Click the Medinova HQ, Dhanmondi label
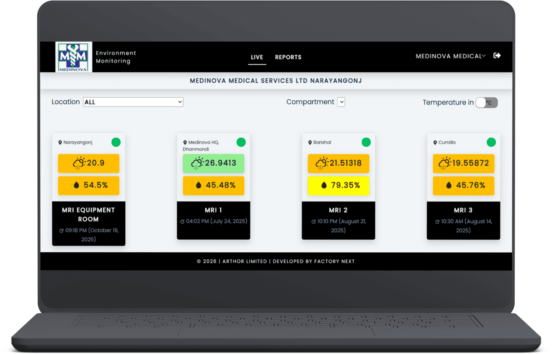 click(x=201, y=146)
